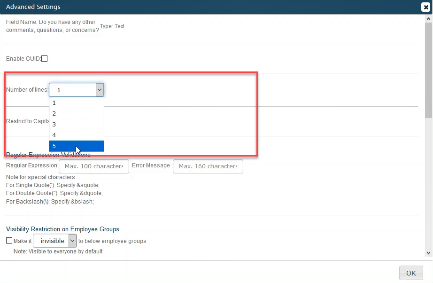Click into the Error Message text field
This screenshot has height=283, width=433.
208,166
